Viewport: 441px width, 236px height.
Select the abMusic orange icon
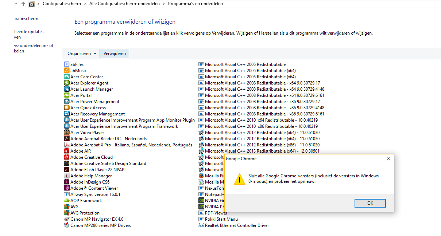pos(67,71)
